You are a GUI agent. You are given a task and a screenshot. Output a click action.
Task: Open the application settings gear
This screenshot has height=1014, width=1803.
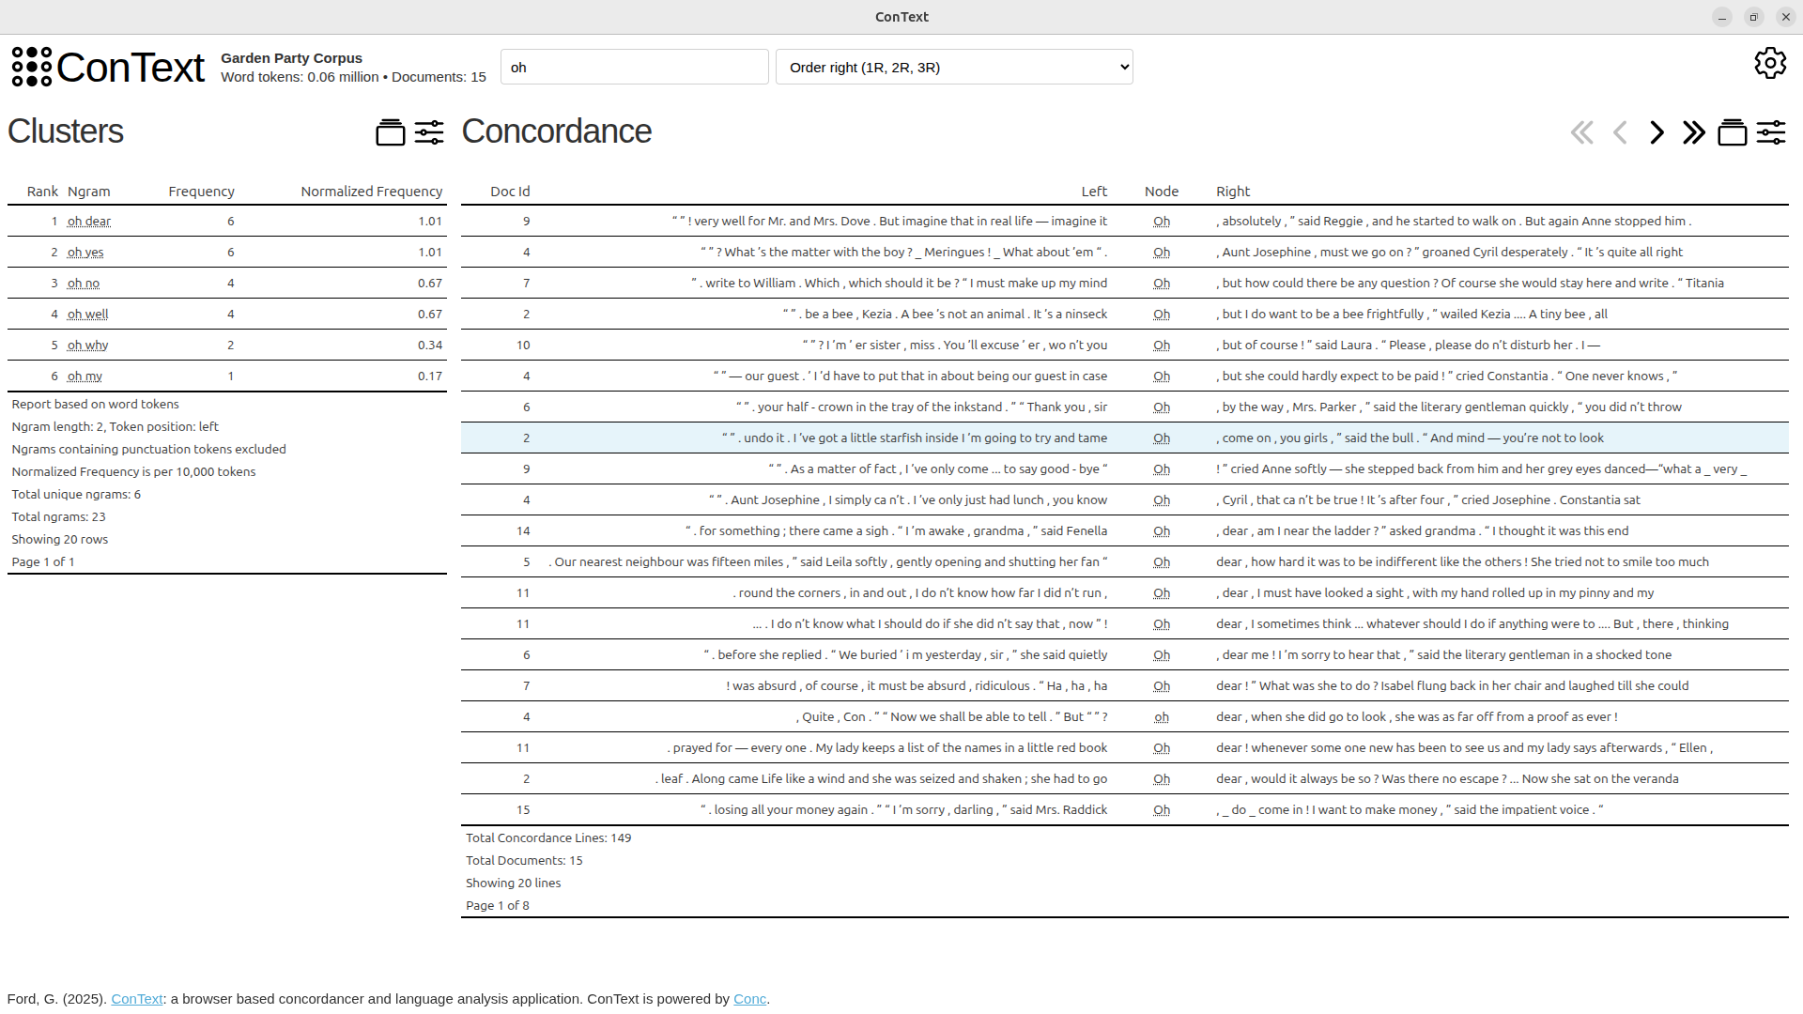pyautogui.click(x=1770, y=63)
